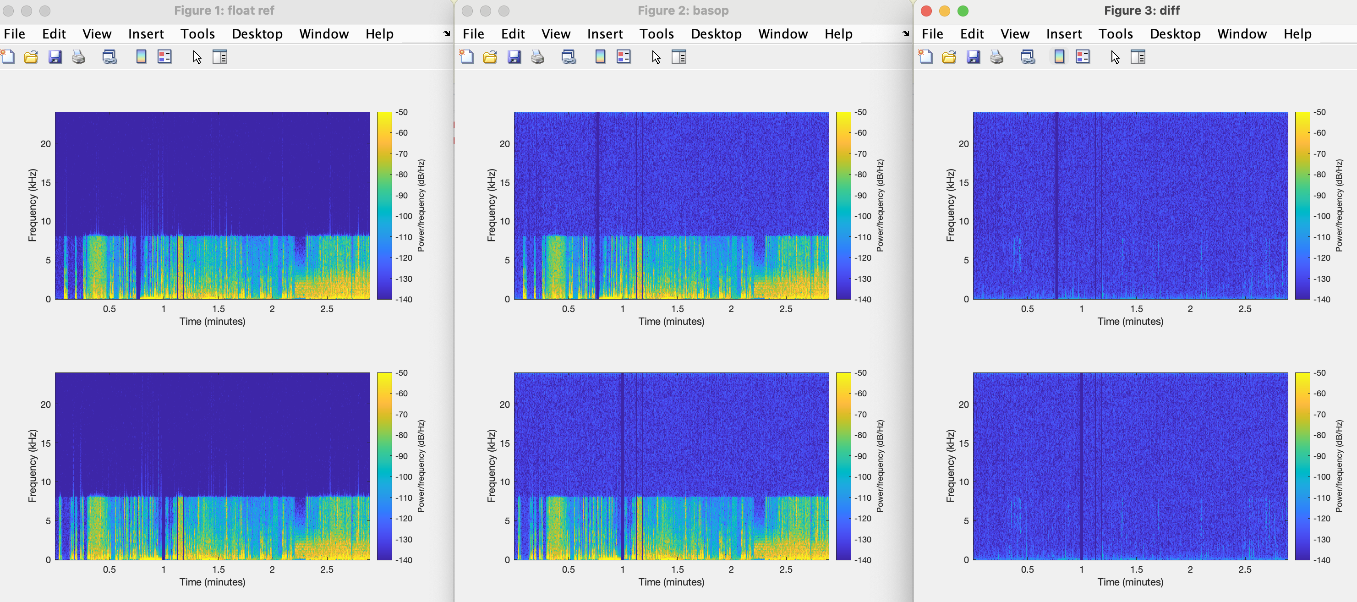Viewport: 1357px width, 602px height.
Task: Open Property Inspector in Figure 3 toolbar
Action: click(x=1138, y=57)
